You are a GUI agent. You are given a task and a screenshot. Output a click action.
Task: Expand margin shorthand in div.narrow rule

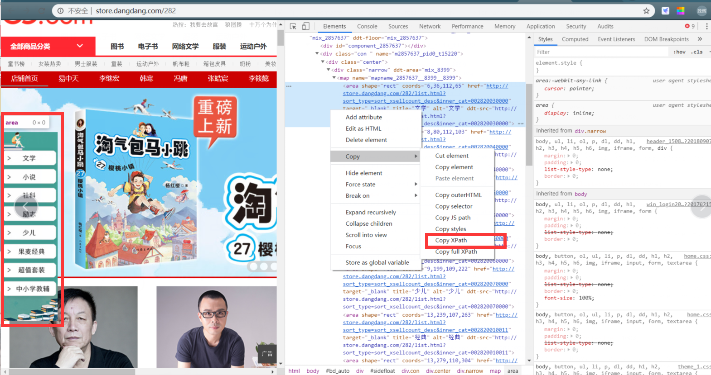(x=569, y=156)
